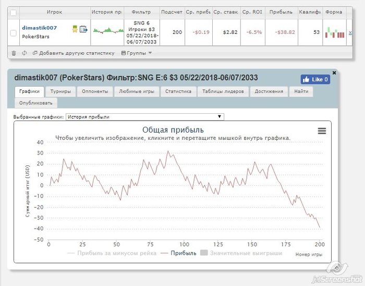Open the Любимые игры tab
This screenshot has width=365, height=286.
(137, 91)
